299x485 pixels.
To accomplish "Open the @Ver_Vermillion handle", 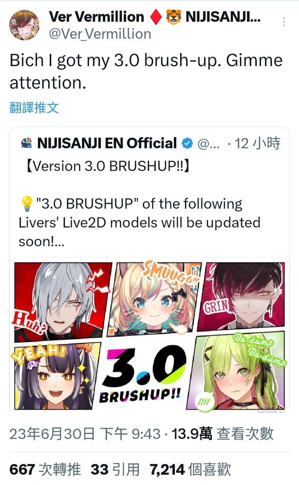I will pos(100,34).
